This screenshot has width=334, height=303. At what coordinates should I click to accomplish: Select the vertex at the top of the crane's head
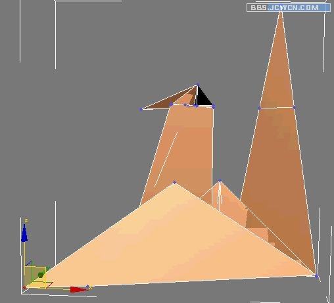coord(198,85)
